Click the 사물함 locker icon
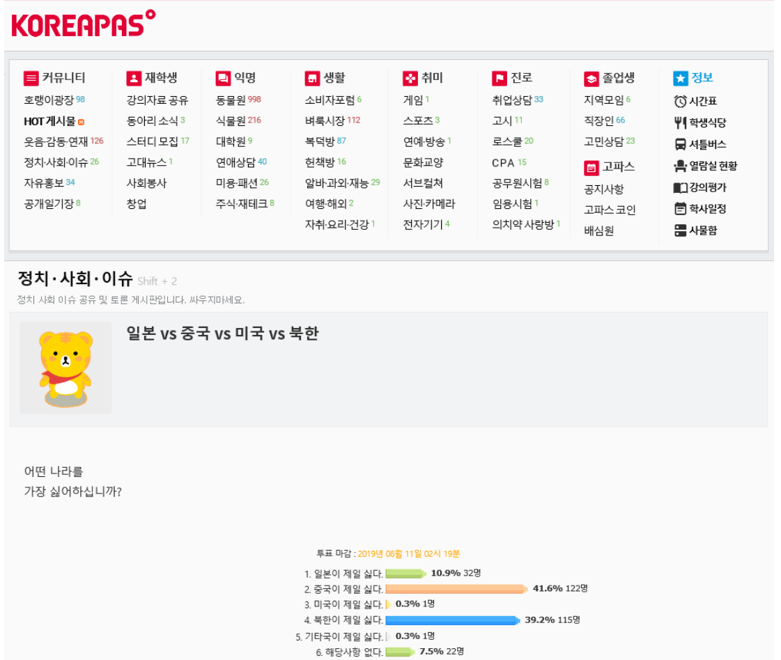The image size is (781, 660). pos(680,230)
